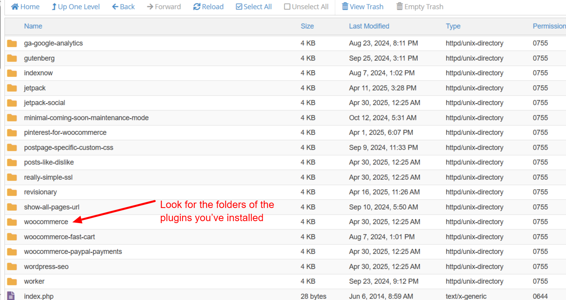The image size is (566, 300).
Task: Sort by the Size column header
Action: [307, 26]
